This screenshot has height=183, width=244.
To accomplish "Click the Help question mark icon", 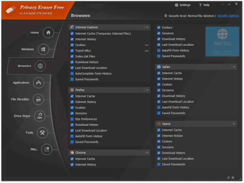I will pos(200,5).
